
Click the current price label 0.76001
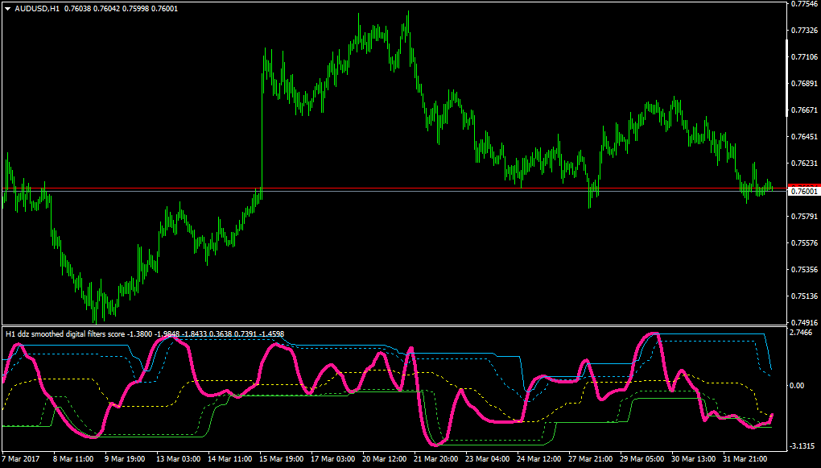coord(804,191)
